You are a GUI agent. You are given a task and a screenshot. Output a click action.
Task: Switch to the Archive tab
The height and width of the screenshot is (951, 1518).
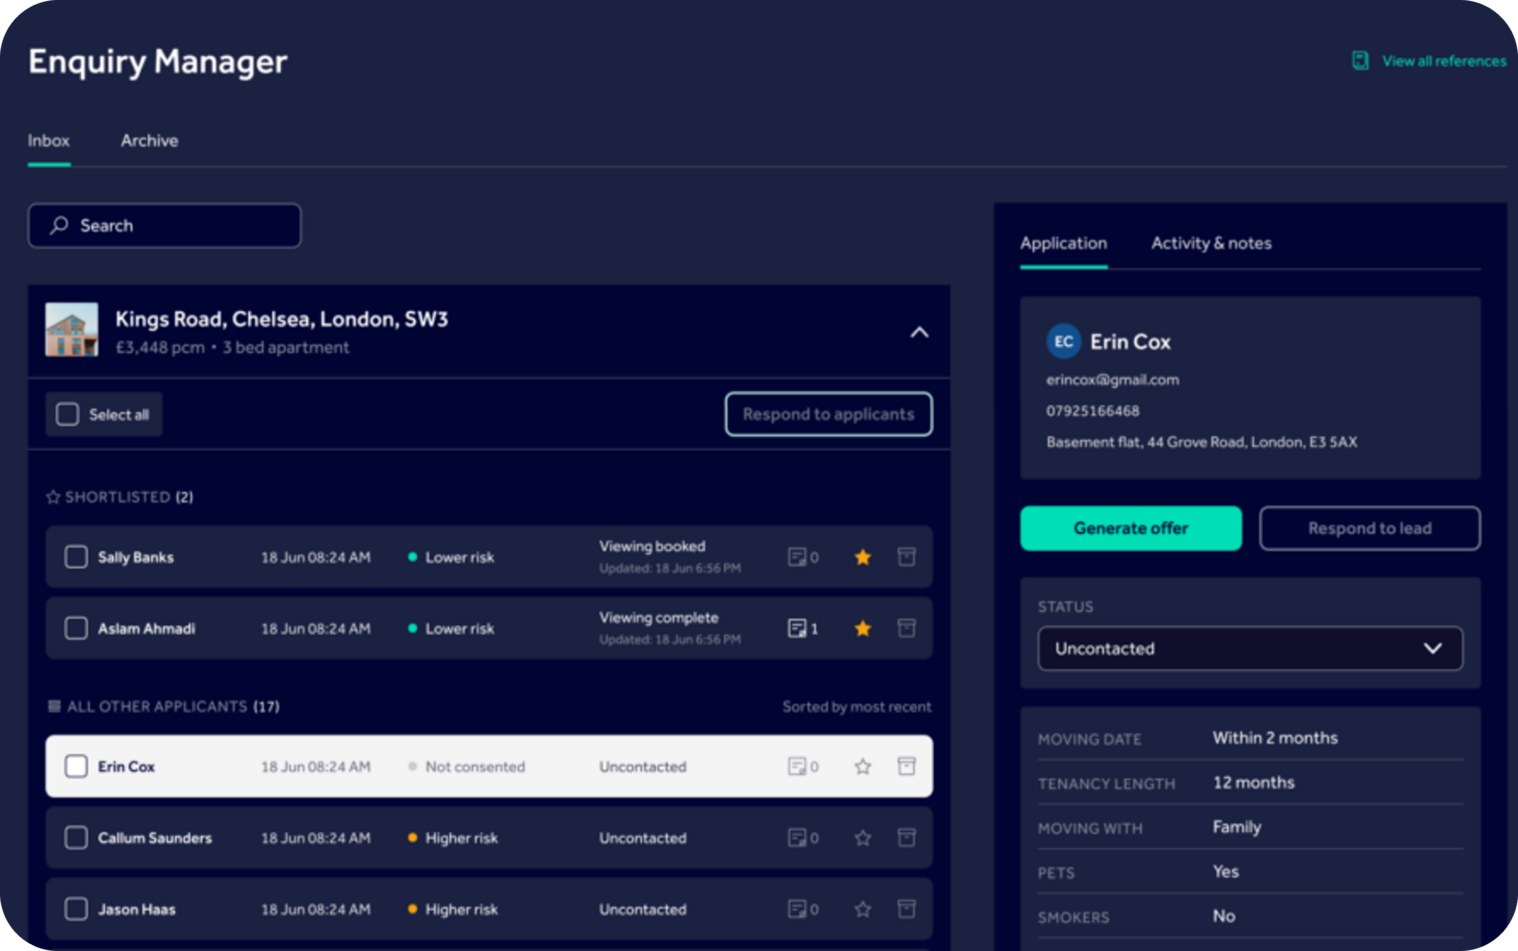tap(149, 140)
